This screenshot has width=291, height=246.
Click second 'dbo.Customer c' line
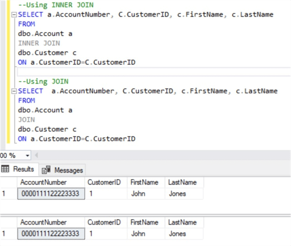click(47, 129)
